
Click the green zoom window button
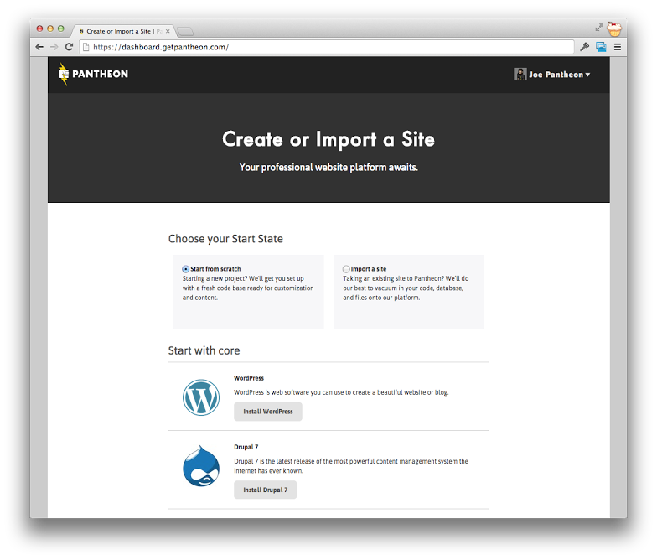(x=60, y=29)
